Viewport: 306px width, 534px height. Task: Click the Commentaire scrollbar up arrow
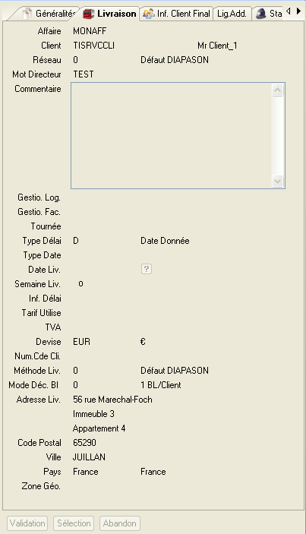pyautogui.click(x=278, y=90)
